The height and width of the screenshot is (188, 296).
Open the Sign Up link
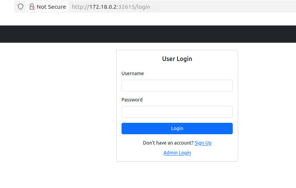pos(203,143)
